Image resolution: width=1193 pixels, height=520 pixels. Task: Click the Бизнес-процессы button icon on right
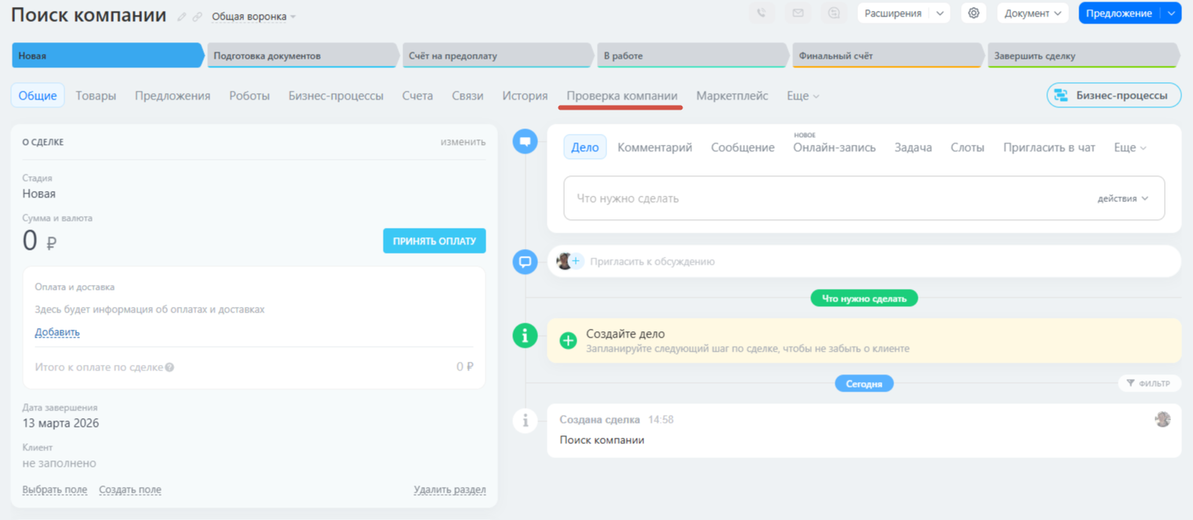point(1061,96)
